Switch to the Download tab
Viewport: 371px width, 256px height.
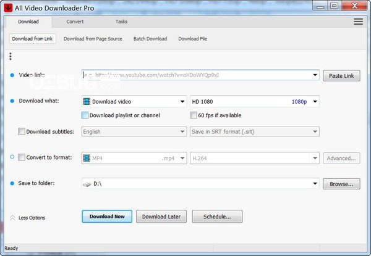point(28,22)
